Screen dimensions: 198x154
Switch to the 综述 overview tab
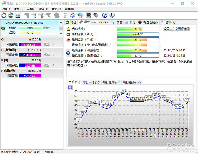click(x=71, y=22)
